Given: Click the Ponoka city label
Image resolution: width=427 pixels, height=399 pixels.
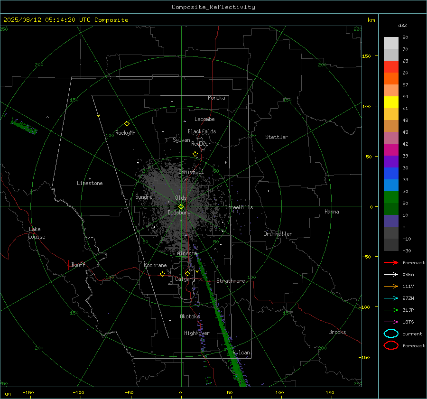Looking at the screenshot, I should [216, 98].
